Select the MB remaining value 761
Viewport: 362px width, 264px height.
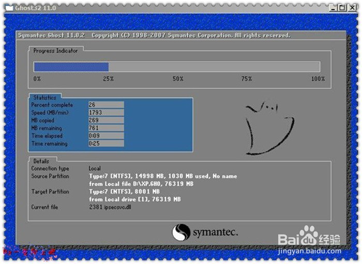coord(106,128)
